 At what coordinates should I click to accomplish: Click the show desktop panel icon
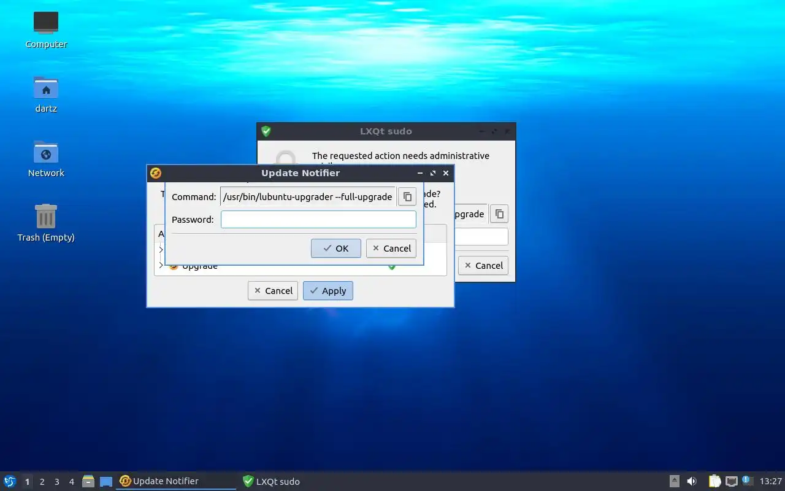coord(106,481)
